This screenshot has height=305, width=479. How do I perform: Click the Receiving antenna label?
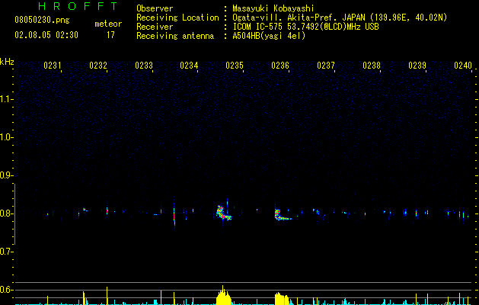click(x=175, y=36)
